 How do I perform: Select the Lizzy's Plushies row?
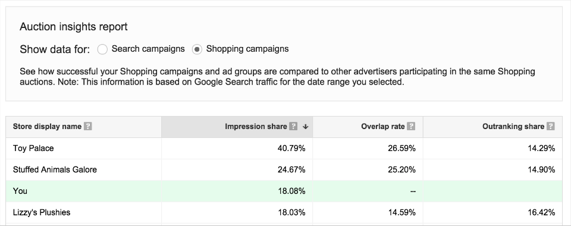pyautogui.click(x=284, y=212)
